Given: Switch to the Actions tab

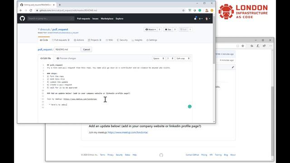Looking at the screenshot, I should point(79,40).
